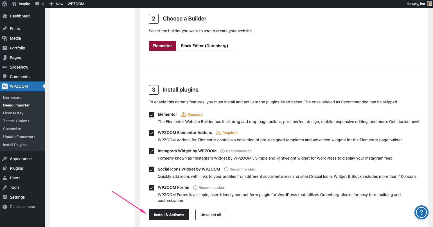Open the user avatar next to Howdy, ina

click(x=429, y=4)
